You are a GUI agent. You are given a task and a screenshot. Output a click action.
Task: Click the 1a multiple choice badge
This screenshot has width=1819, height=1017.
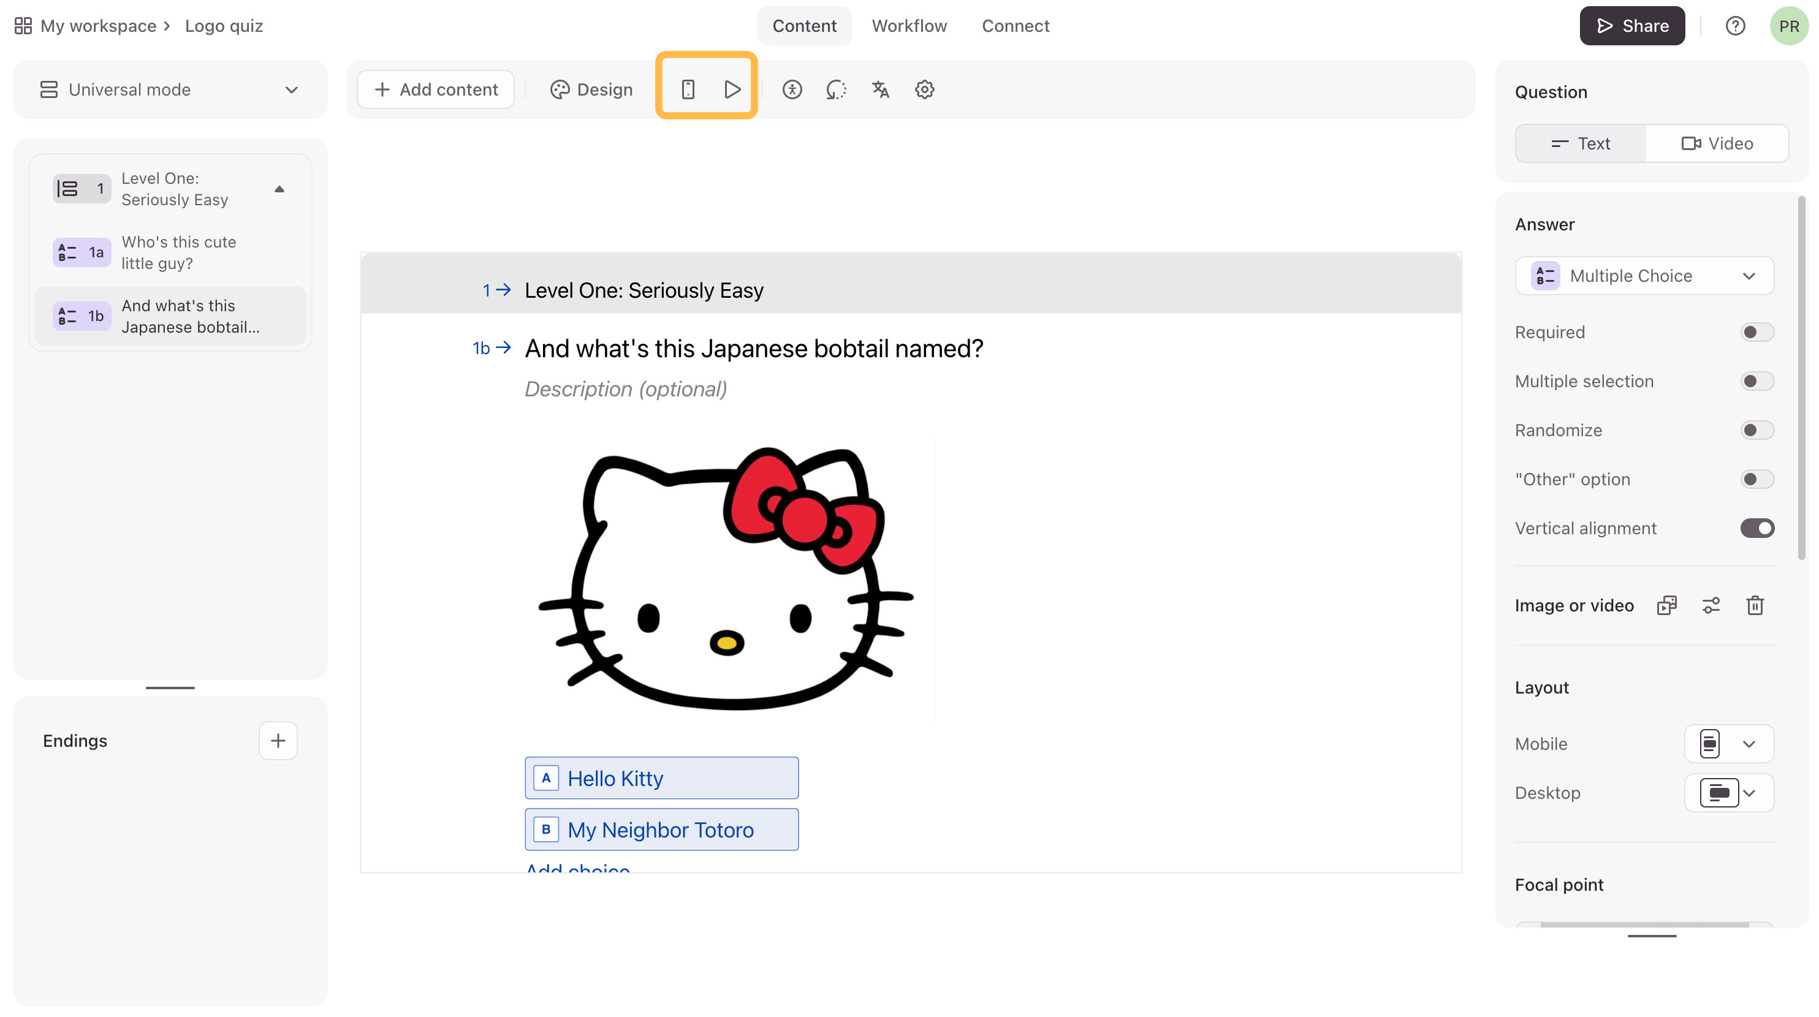tap(81, 252)
